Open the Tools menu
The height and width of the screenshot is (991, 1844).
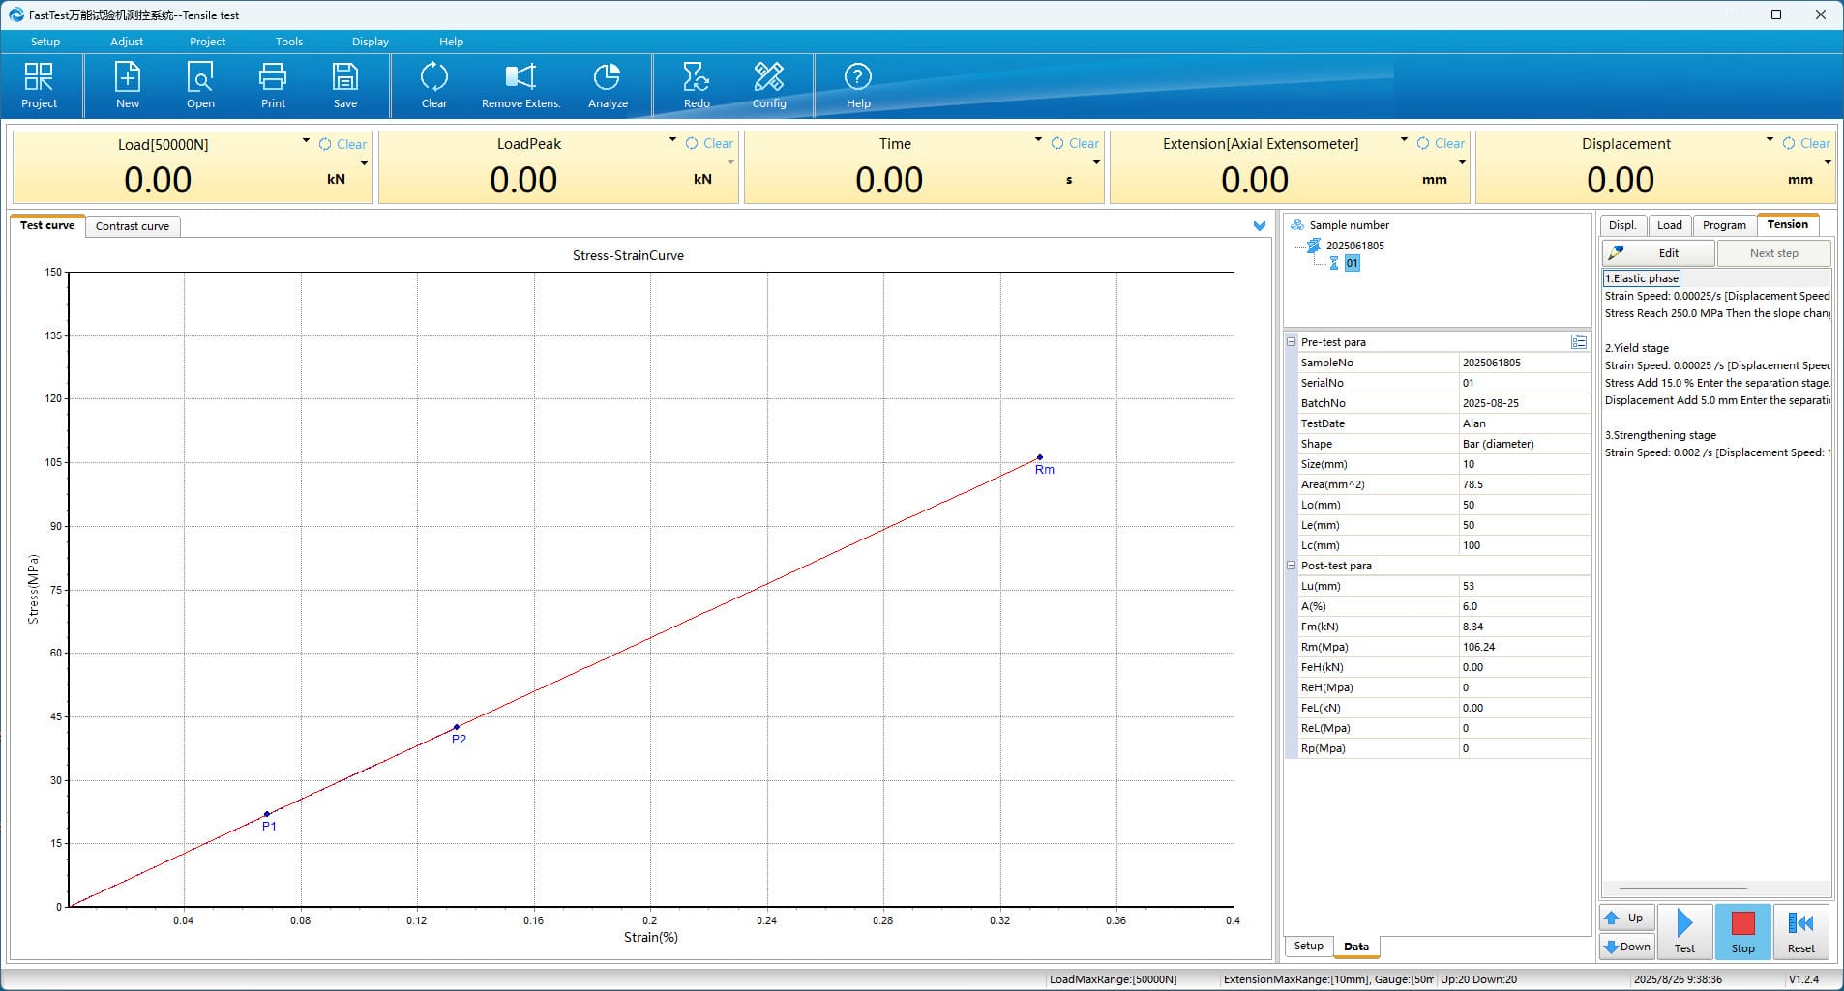(x=288, y=42)
